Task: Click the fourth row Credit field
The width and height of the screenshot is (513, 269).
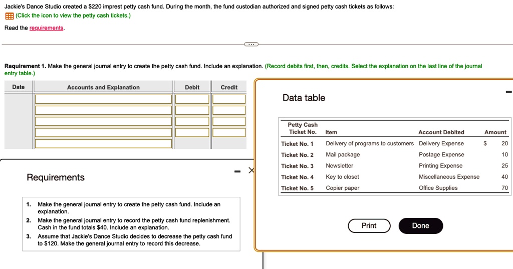Action: (229, 132)
